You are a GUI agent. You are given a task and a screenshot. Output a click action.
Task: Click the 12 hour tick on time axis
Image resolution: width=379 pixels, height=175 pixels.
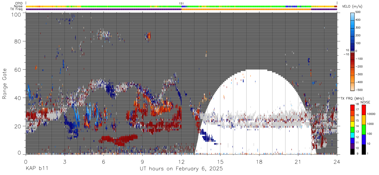(181, 162)
